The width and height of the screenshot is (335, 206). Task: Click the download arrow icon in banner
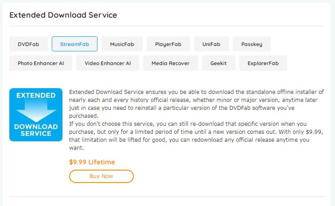click(36, 112)
